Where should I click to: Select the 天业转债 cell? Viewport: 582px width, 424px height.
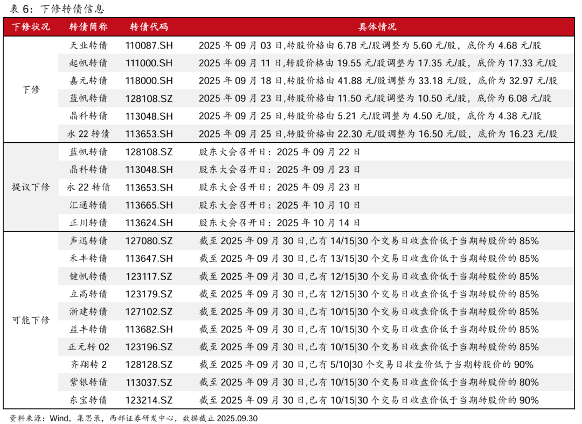pos(88,45)
